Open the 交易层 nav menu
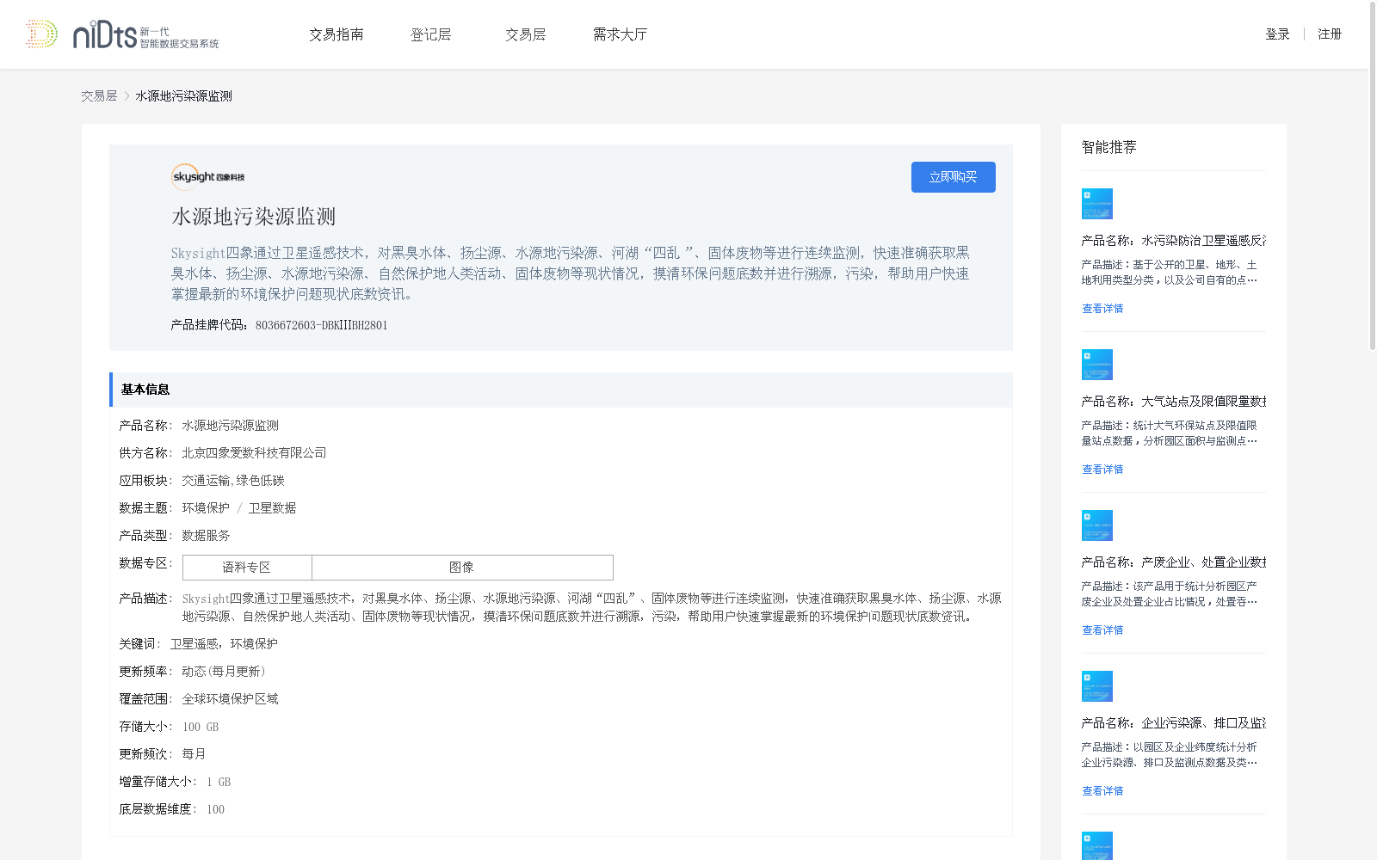 tap(526, 34)
